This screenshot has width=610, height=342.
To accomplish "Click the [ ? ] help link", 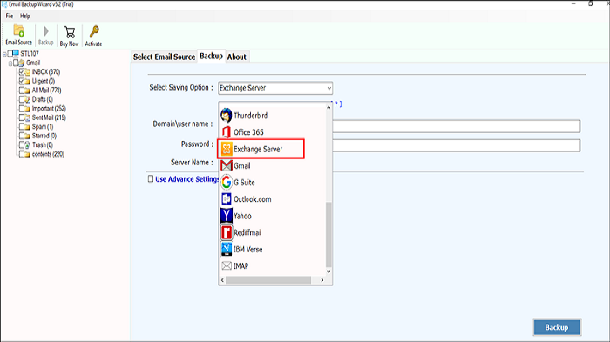I will 336,104.
